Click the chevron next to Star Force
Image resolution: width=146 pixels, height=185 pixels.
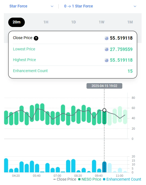click(52, 6)
